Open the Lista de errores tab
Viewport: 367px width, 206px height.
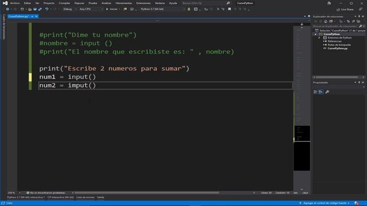click(x=85, y=197)
